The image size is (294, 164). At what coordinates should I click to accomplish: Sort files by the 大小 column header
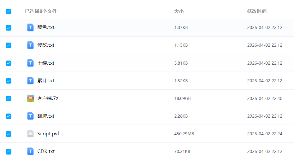pyautogui.click(x=179, y=11)
